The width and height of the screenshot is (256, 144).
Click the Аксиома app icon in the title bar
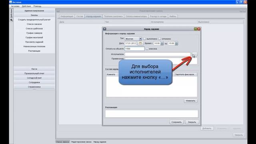[x=11, y=2]
